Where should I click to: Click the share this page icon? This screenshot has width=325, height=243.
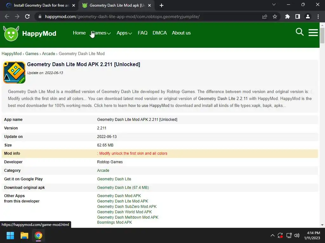pos(265,16)
